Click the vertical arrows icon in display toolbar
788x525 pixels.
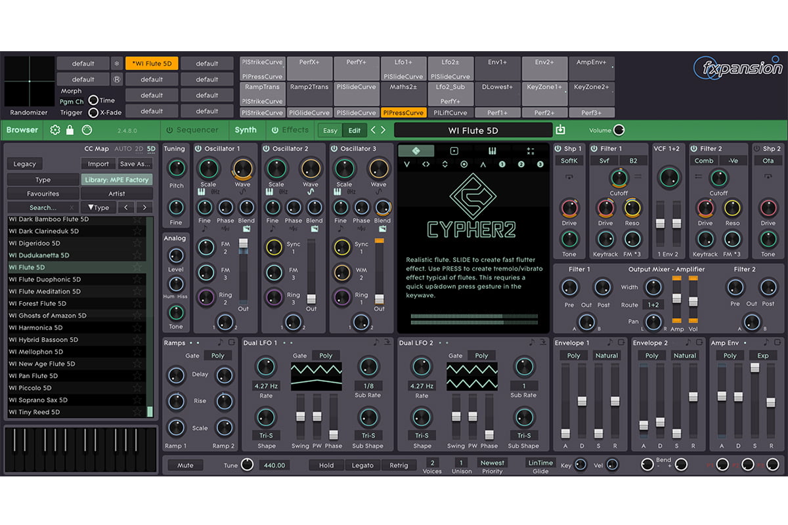tap(445, 165)
